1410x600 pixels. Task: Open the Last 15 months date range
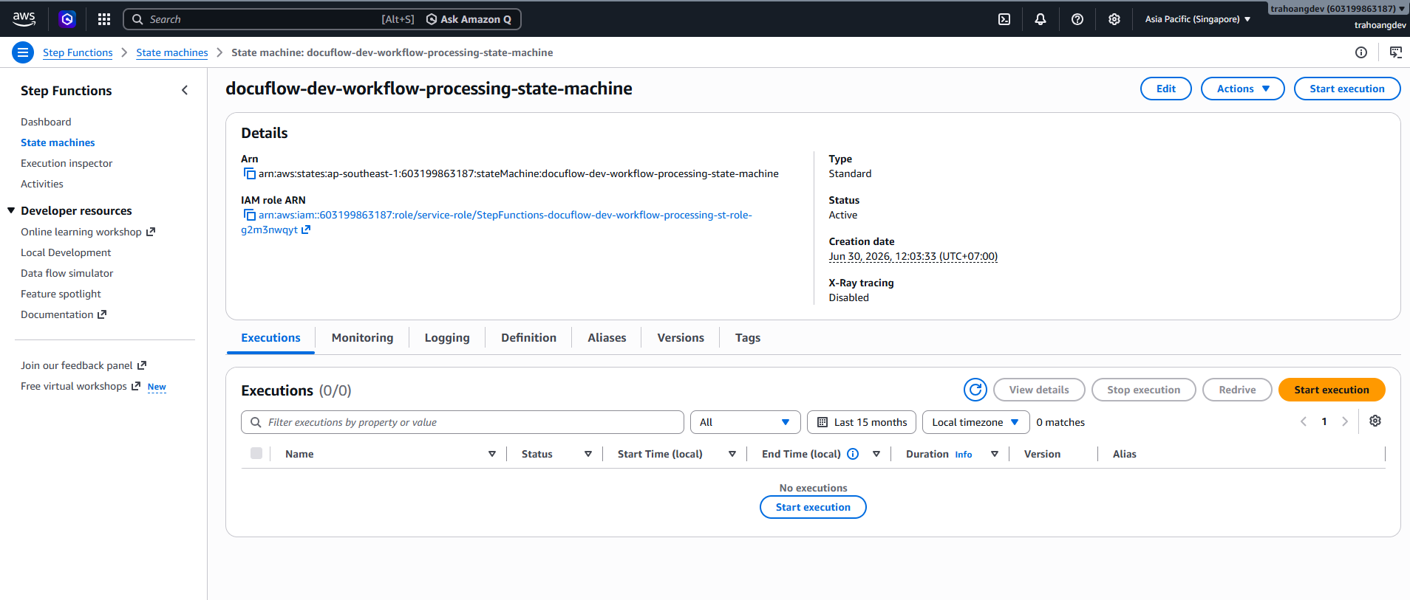pyautogui.click(x=862, y=422)
